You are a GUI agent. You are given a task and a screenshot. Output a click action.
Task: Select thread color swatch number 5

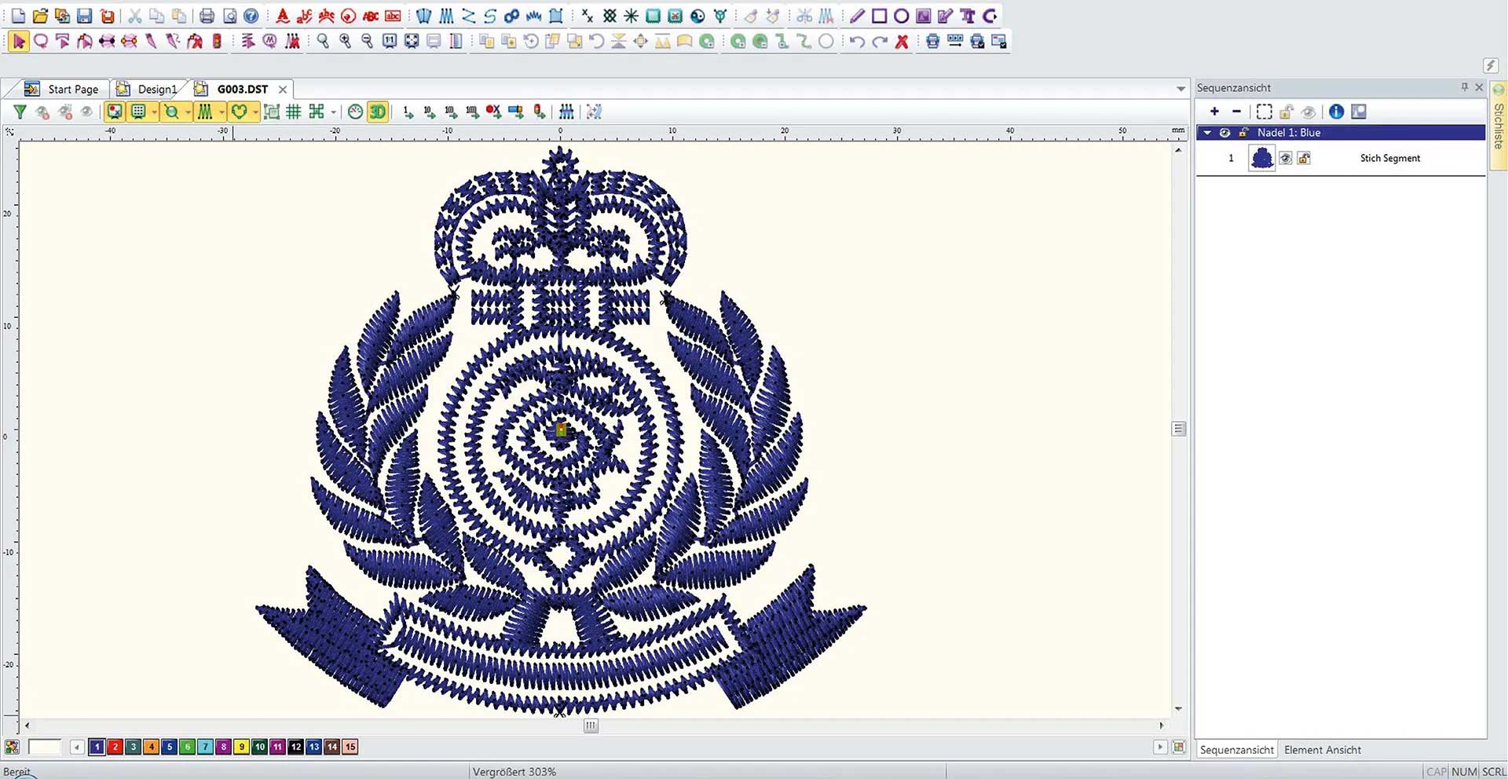(x=169, y=747)
